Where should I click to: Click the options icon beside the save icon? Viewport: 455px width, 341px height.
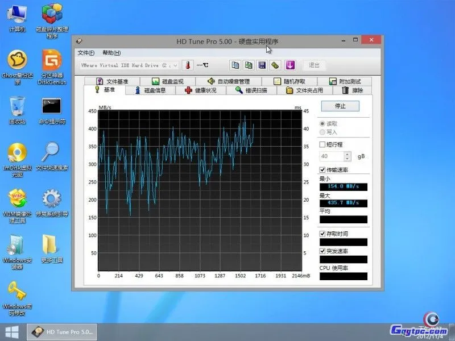pos(276,65)
